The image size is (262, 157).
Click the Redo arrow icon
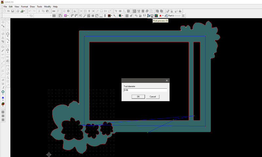34,11
